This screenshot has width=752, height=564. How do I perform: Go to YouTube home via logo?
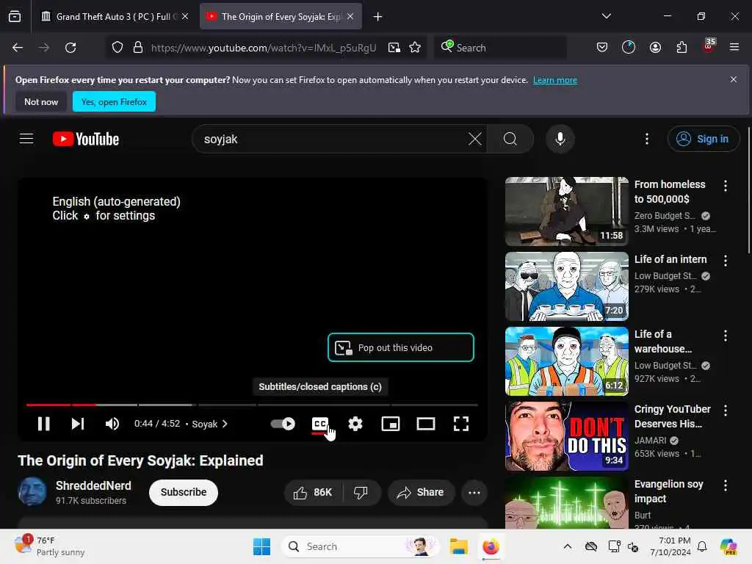click(86, 139)
